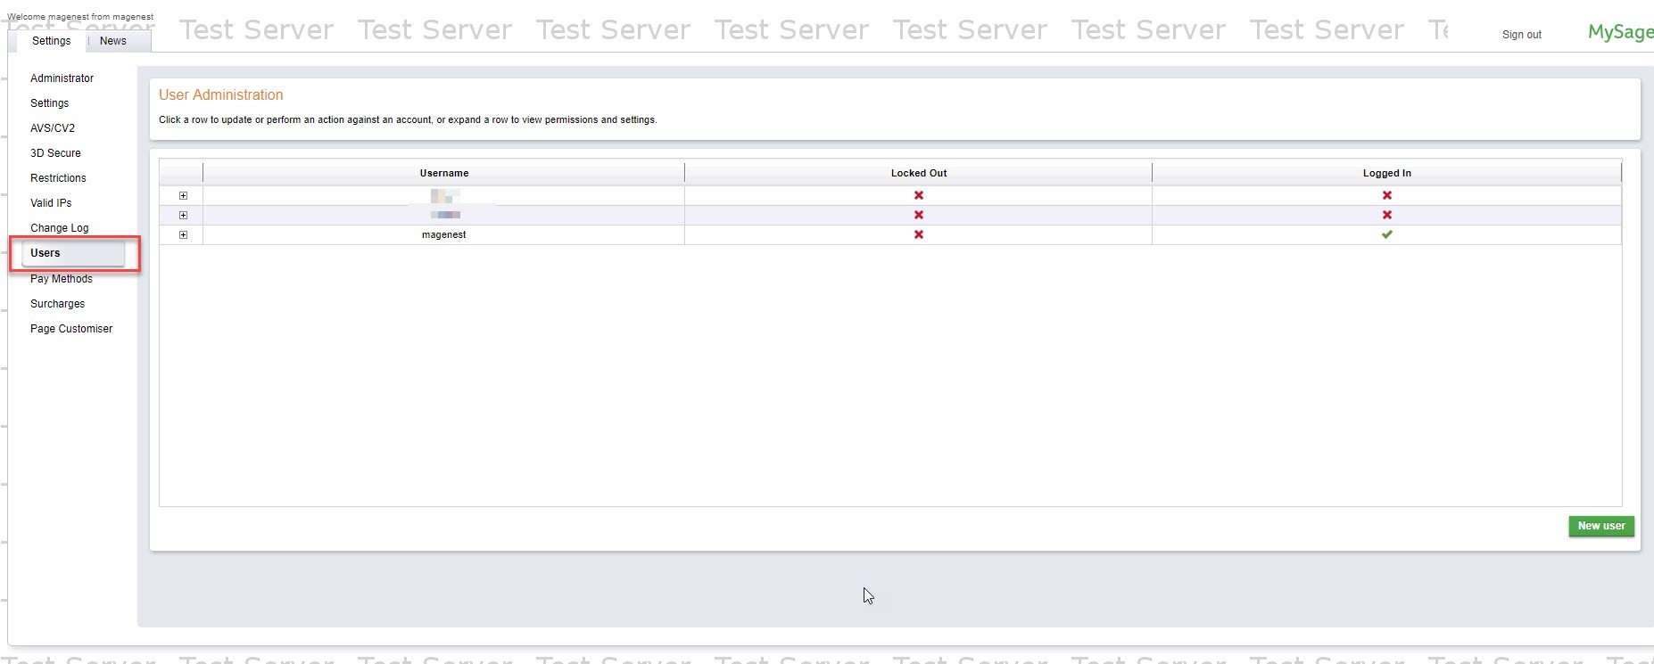The height and width of the screenshot is (664, 1654).
Task: Switch to the News tab
Action: point(112,41)
